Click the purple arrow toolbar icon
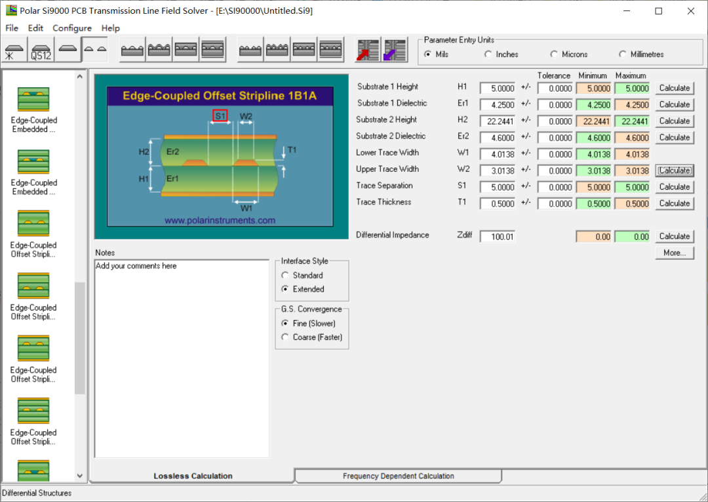Screen dimensions: 708x502 pos(395,51)
